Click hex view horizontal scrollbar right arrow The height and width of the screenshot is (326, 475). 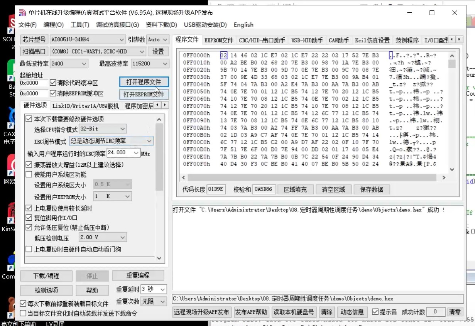tap(444, 178)
